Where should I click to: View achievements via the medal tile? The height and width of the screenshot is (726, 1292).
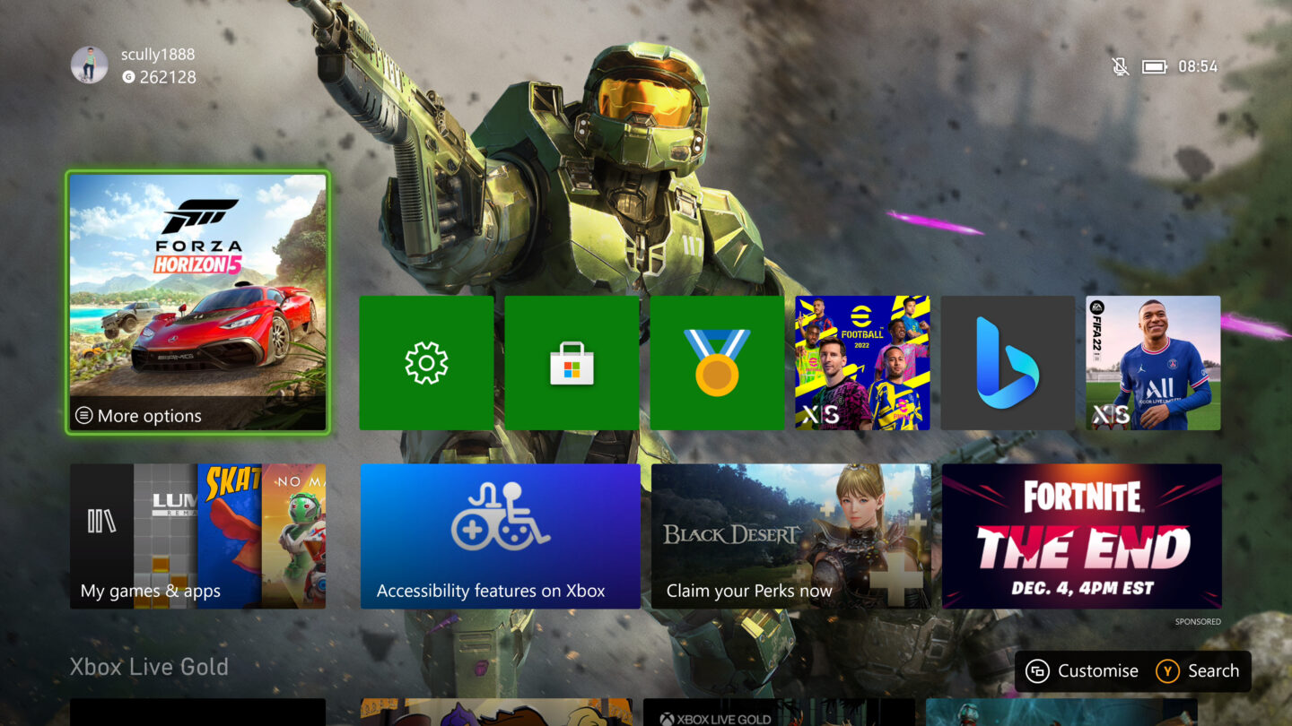point(717,362)
